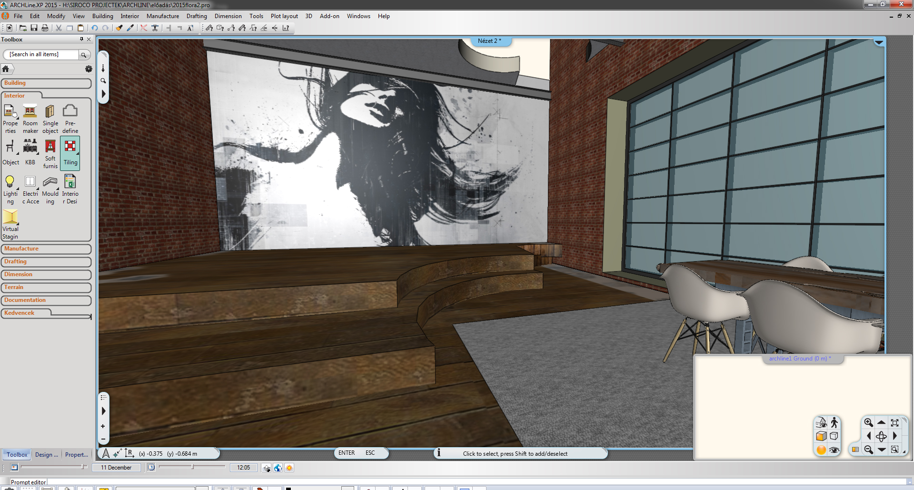The height and width of the screenshot is (490, 914).
Task: Open the Pre-define tool
Action: (70, 119)
